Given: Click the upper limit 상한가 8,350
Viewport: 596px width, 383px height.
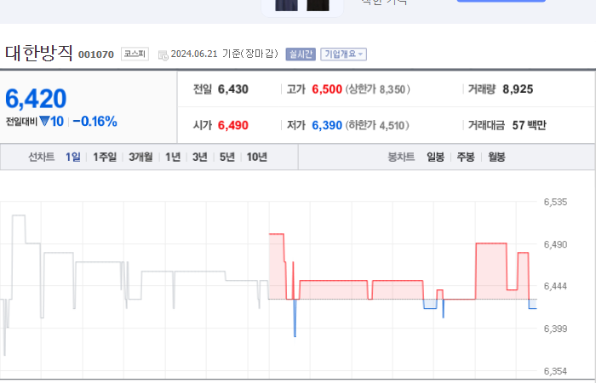Looking at the screenshot, I should 377,89.
